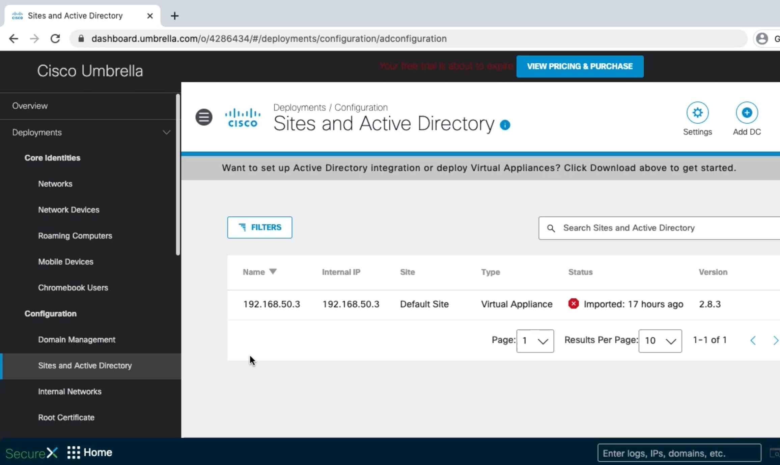
Task: Click version 2.8.3 cell
Action: coord(709,304)
